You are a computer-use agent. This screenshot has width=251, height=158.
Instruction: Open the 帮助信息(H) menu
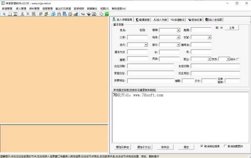point(119,9)
